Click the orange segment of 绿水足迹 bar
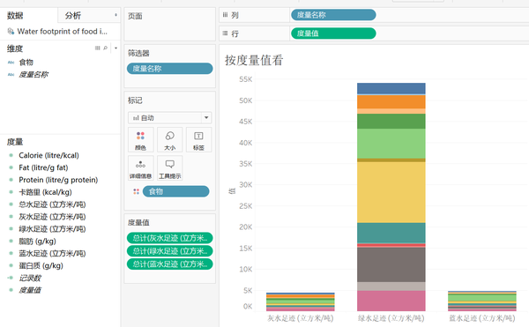The width and height of the screenshot is (529, 327). pos(391,102)
